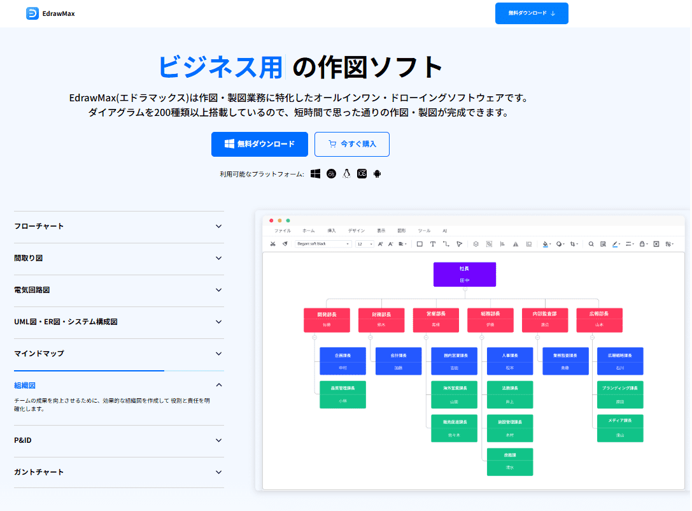Select the Text tool icon

[x=433, y=244]
